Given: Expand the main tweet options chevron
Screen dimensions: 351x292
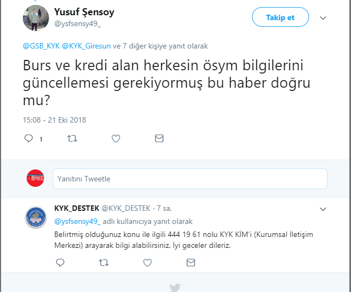Looking at the screenshot, I should [323, 18].
